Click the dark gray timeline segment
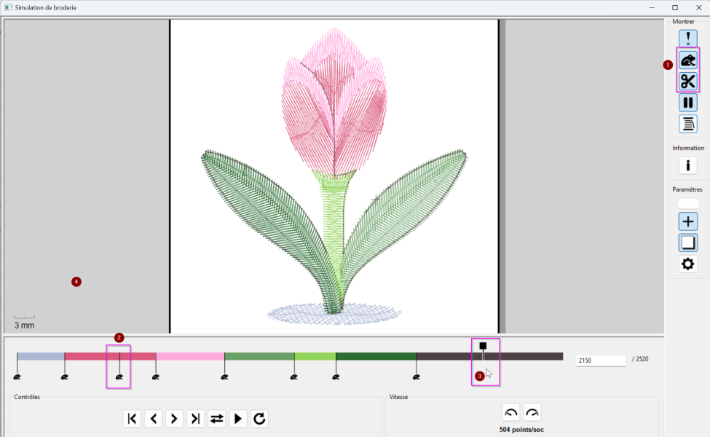This screenshot has width=710, height=437. click(x=489, y=356)
